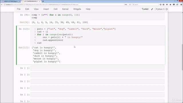Open the Firefox downloads arrow icon
This screenshot has width=183, height=103.
[x=167, y=5]
